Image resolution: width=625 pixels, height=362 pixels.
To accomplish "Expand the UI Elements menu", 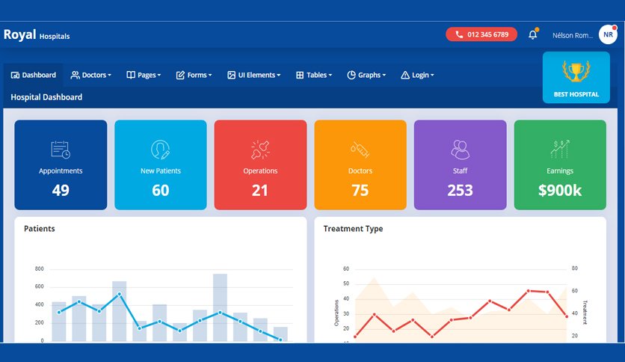I will pyautogui.click(x=254, y=75).
